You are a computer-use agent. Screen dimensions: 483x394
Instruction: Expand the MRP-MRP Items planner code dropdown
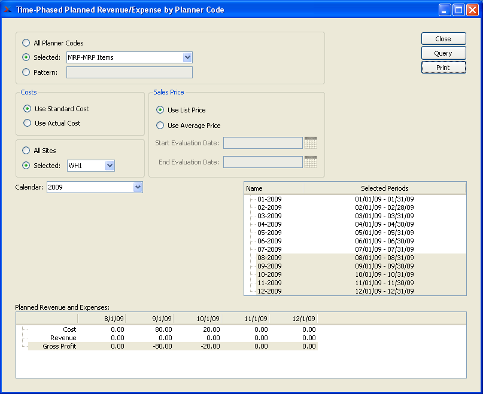(x=187, y=57)
